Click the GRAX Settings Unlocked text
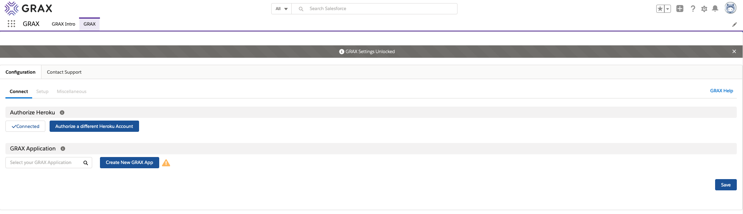 coord(370,52)
